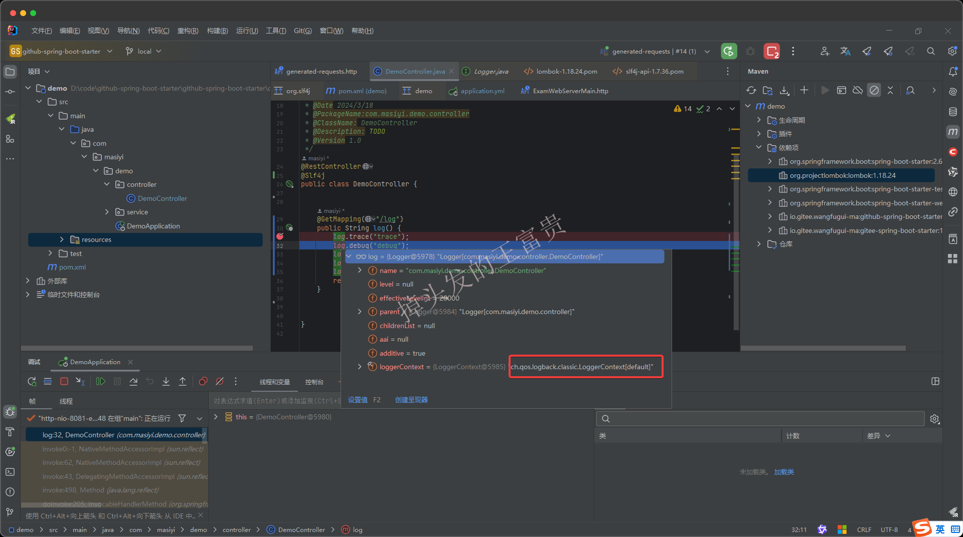
Task: Expand the resources folder in project tree
Action: (x=62, y=239)
